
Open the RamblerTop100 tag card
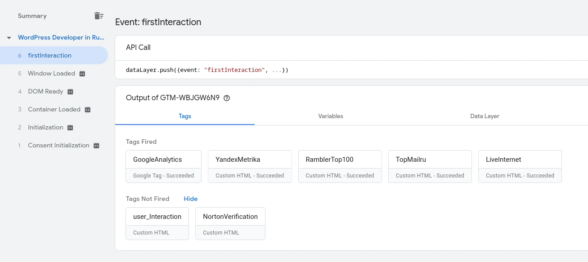[340, 166]
